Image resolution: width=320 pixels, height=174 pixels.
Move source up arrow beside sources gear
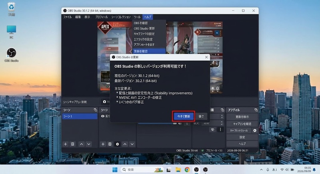(x=125, y=144)
